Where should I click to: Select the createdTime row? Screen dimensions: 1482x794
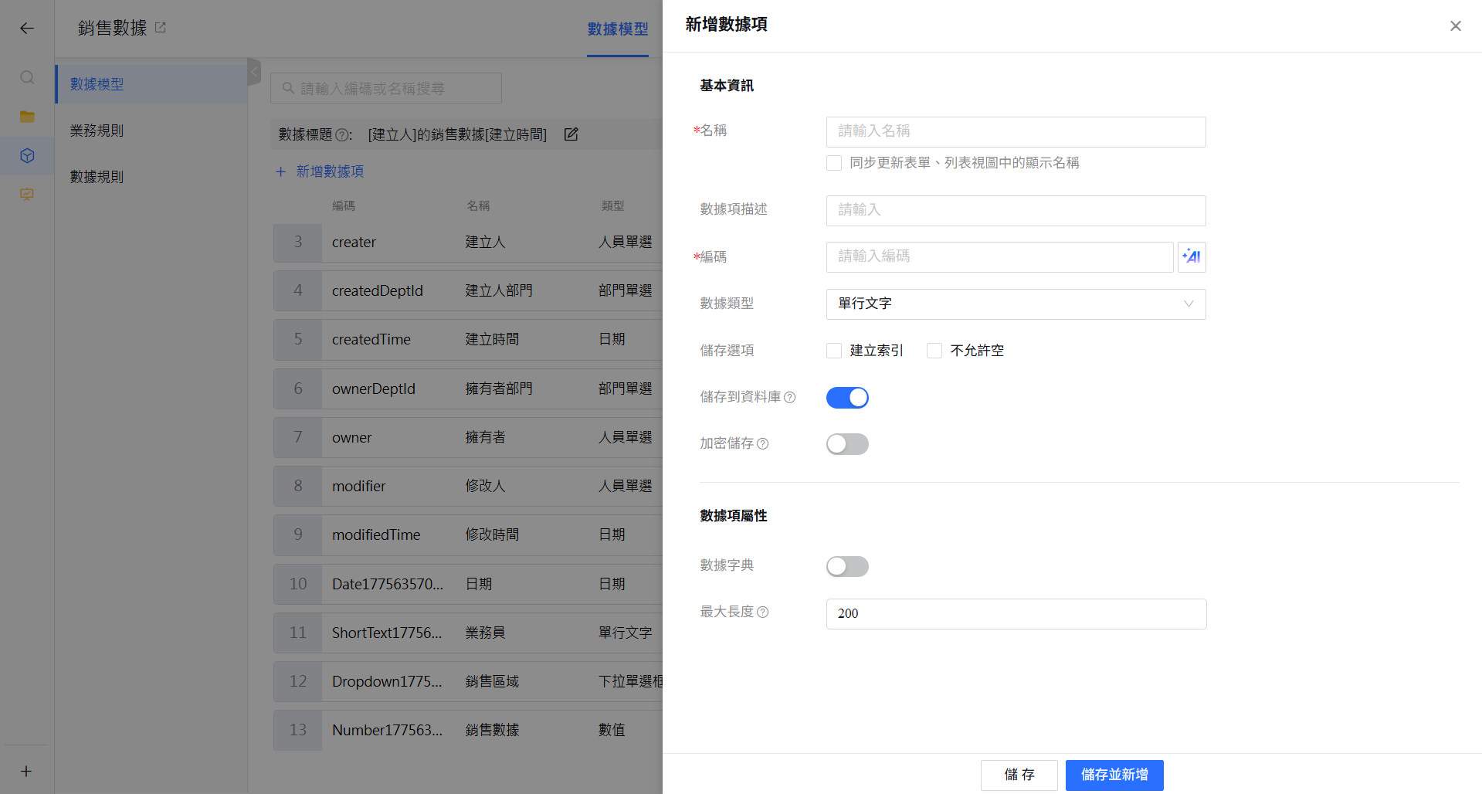pyautogui.click(x=468, y=340)
